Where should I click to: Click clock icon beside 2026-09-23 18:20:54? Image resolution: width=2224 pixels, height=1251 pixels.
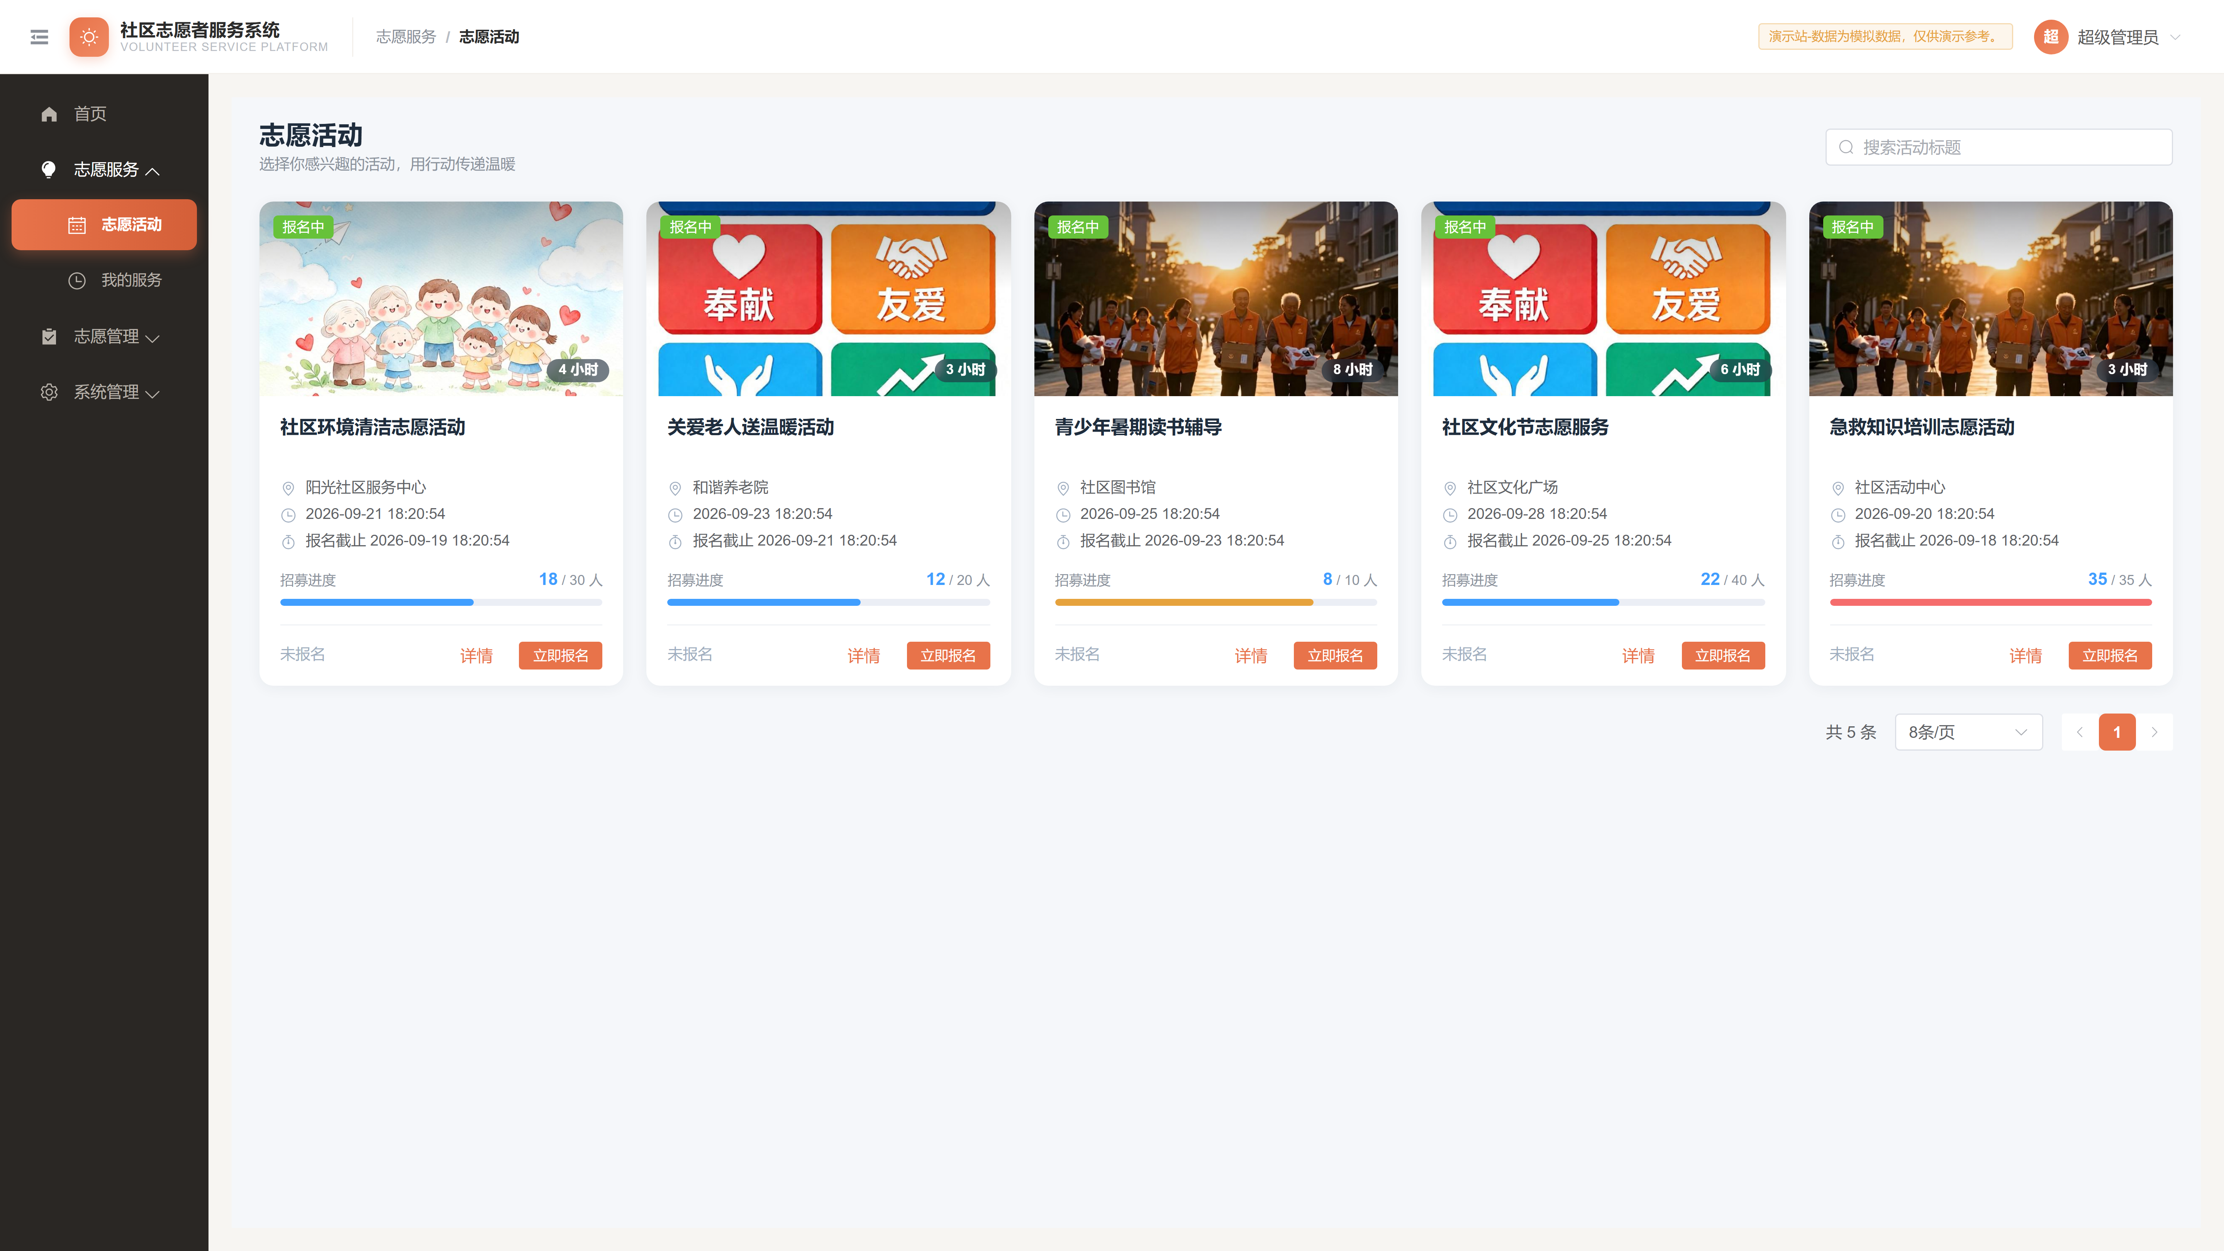coord(675,515)
